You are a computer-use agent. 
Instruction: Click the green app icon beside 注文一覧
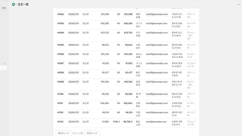[x=13, y=5]
